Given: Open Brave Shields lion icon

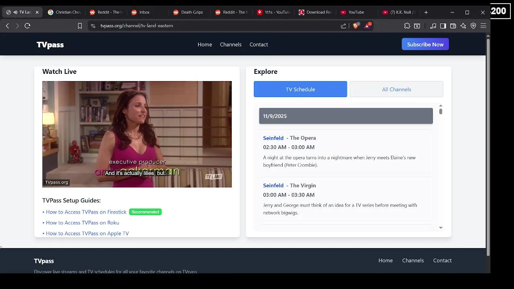Looking at the screenshot, I should pyautogui.click(x=355, y=26).
